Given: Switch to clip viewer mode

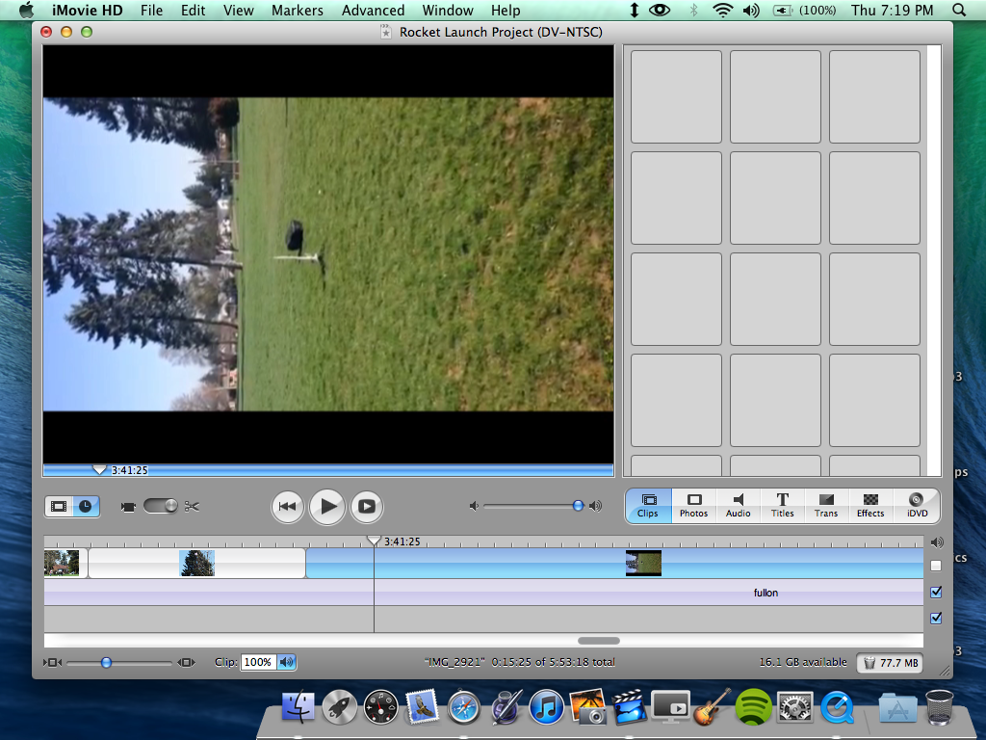Looking at the screenshot, I should pos(60,506).
